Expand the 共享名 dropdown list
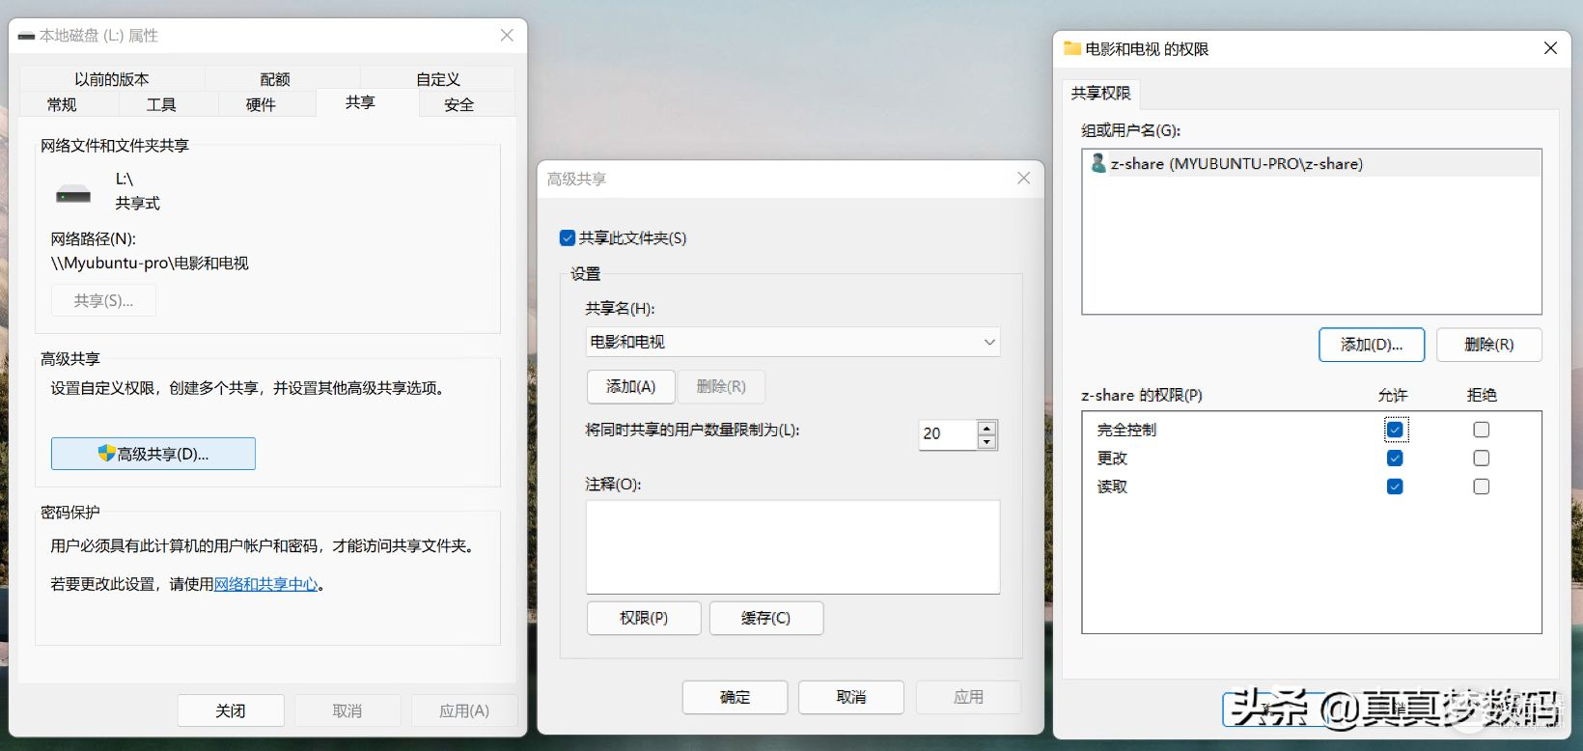The image size is (1583, 751). pos(988,342)
